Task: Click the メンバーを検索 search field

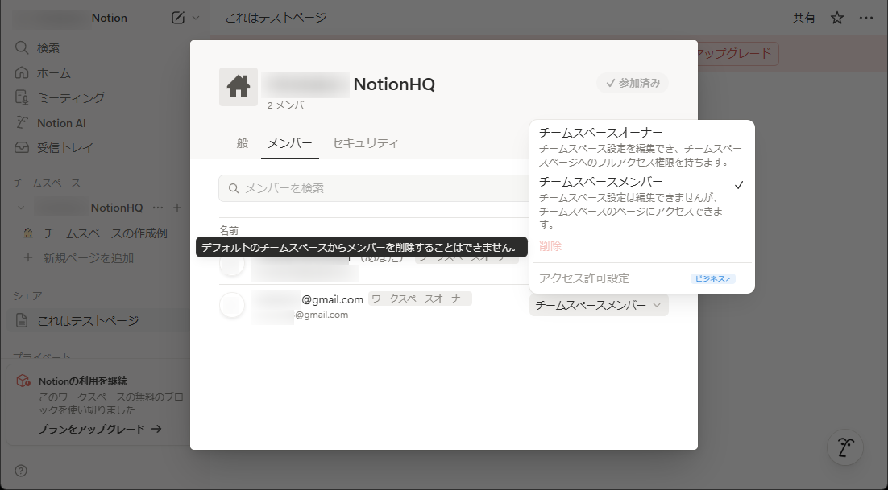Action: (x=371, y=188)
